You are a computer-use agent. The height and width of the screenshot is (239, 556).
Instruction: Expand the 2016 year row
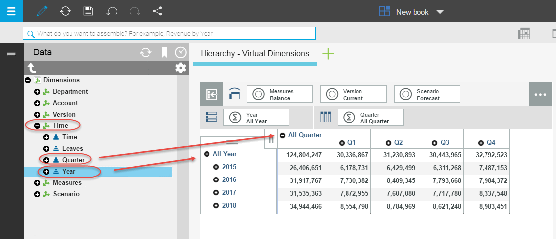216,180
